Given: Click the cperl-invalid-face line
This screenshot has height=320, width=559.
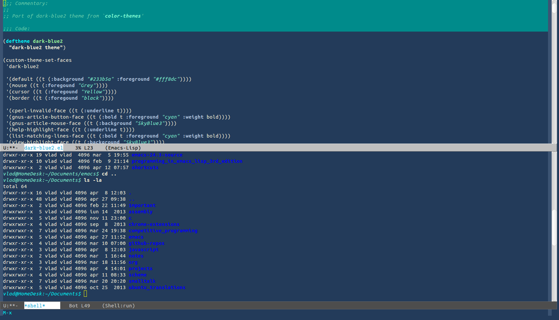Looking at the screenshot, I should pyautogui.click(x=69, y=111).
